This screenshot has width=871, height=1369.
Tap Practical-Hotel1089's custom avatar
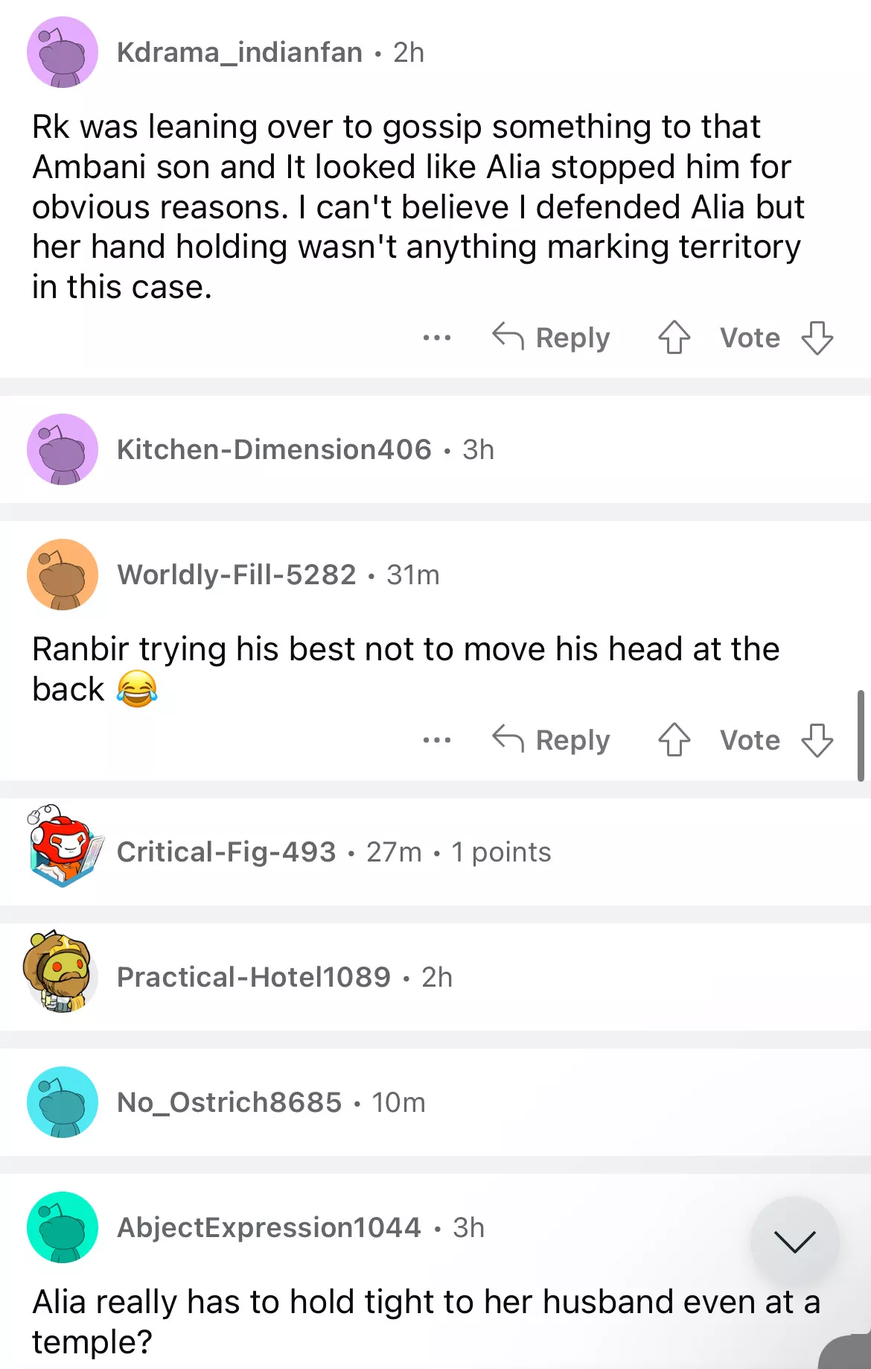(x=60, y=971)
